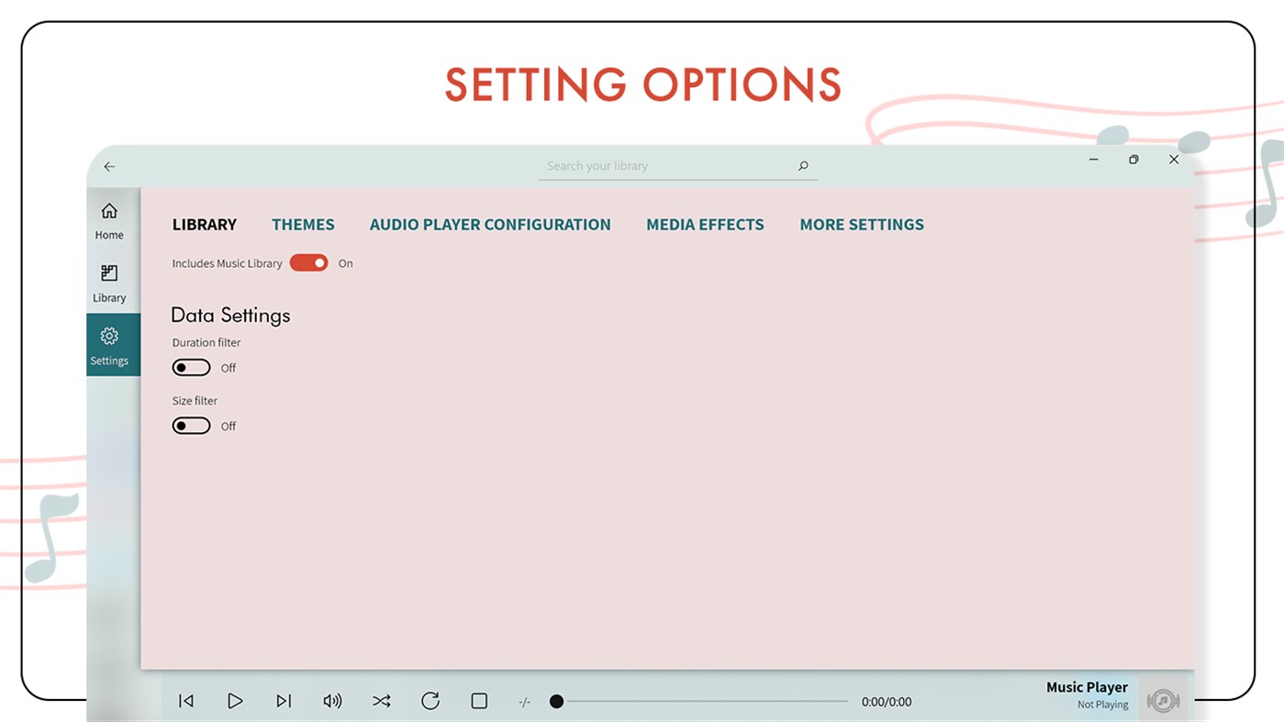The image size is (1284, 722).
Task: Enable shuffle playback
Action: pyautogui.click(x=381, y=701)
